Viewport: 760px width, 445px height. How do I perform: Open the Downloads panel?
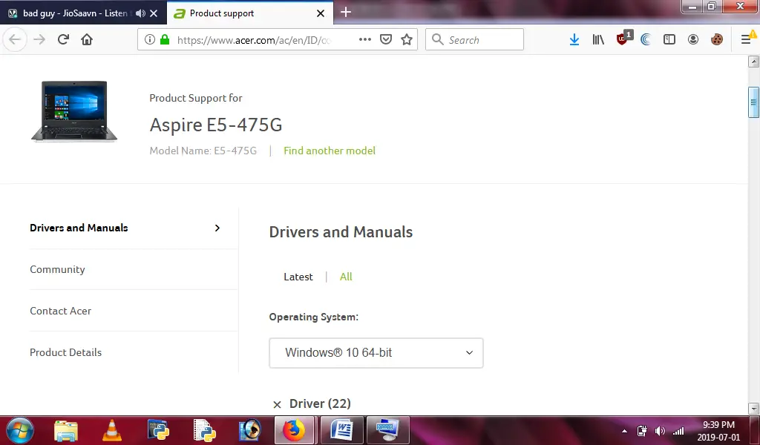(574, 40)
